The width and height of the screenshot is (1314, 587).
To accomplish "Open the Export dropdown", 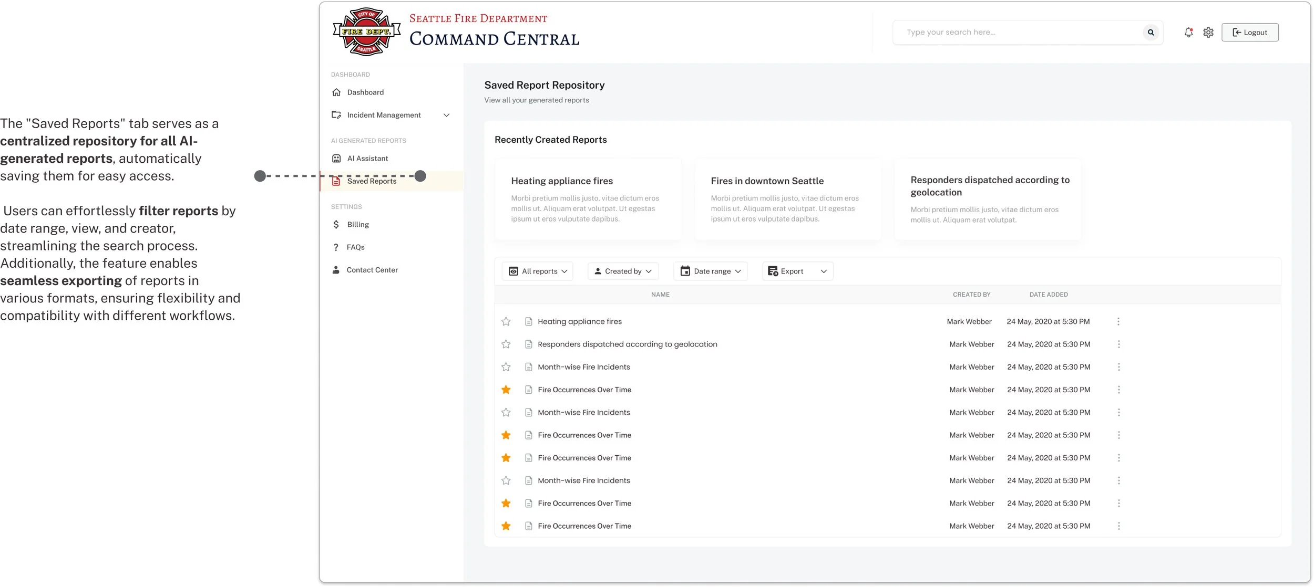I will click(797, 271).
